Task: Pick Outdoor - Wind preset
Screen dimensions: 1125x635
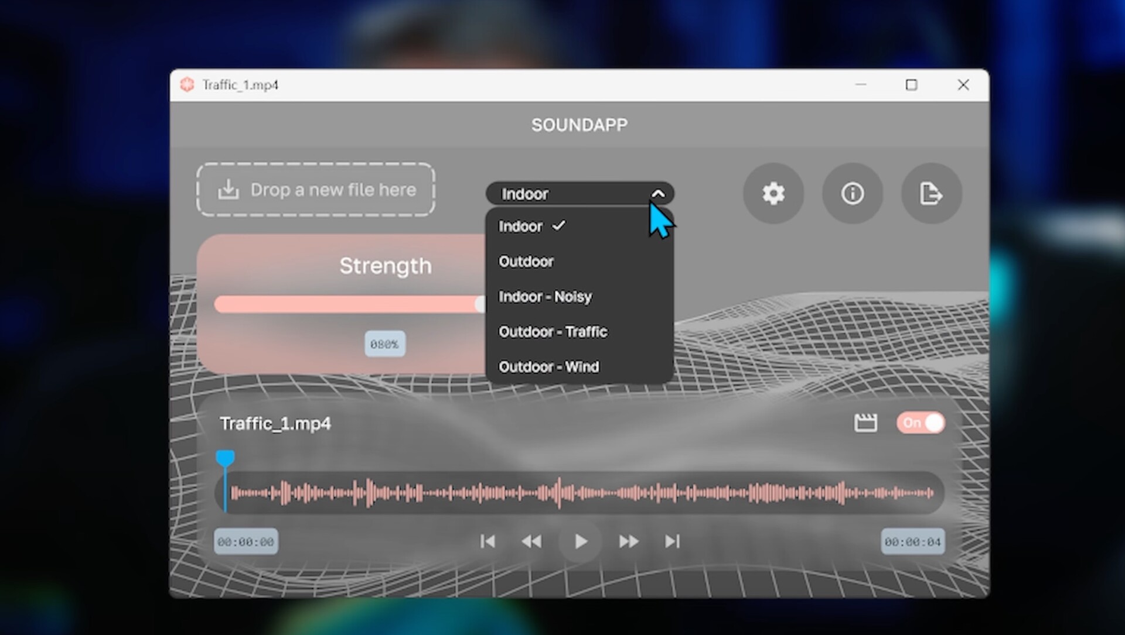Action: pyautogui.click(x=548, y=367)
